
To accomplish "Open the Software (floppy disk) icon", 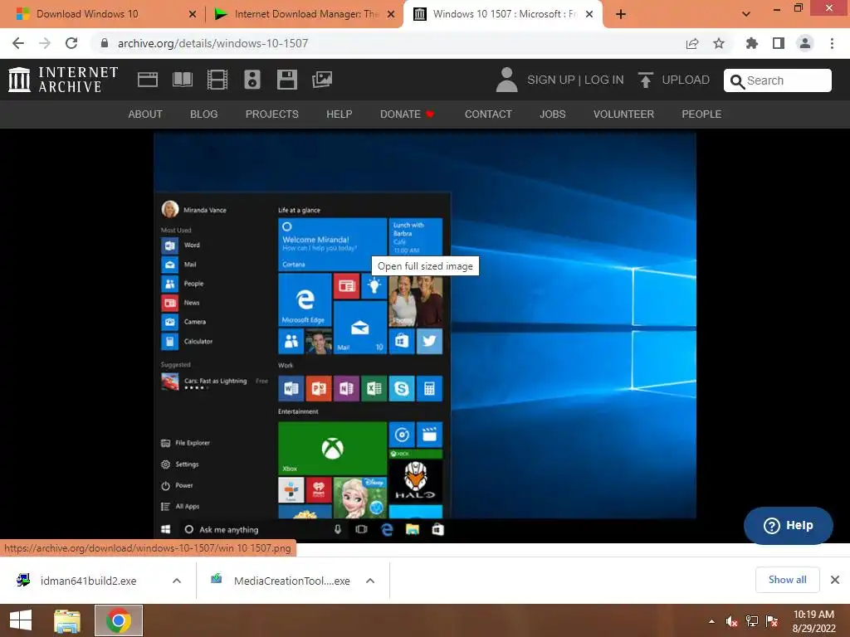I will pos(286,80).
